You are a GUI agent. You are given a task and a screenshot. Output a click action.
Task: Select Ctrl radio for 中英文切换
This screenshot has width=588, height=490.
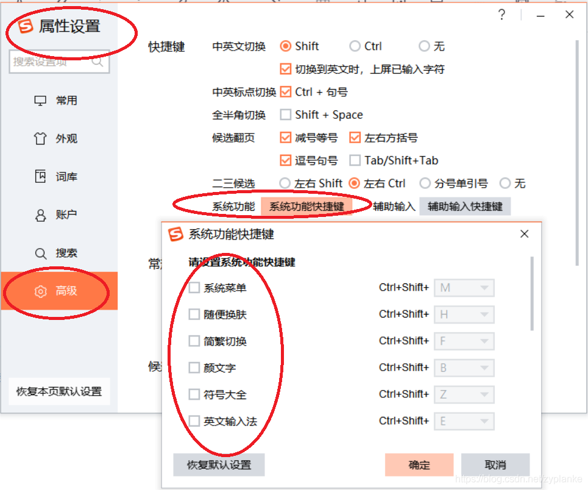coord(355,46)
